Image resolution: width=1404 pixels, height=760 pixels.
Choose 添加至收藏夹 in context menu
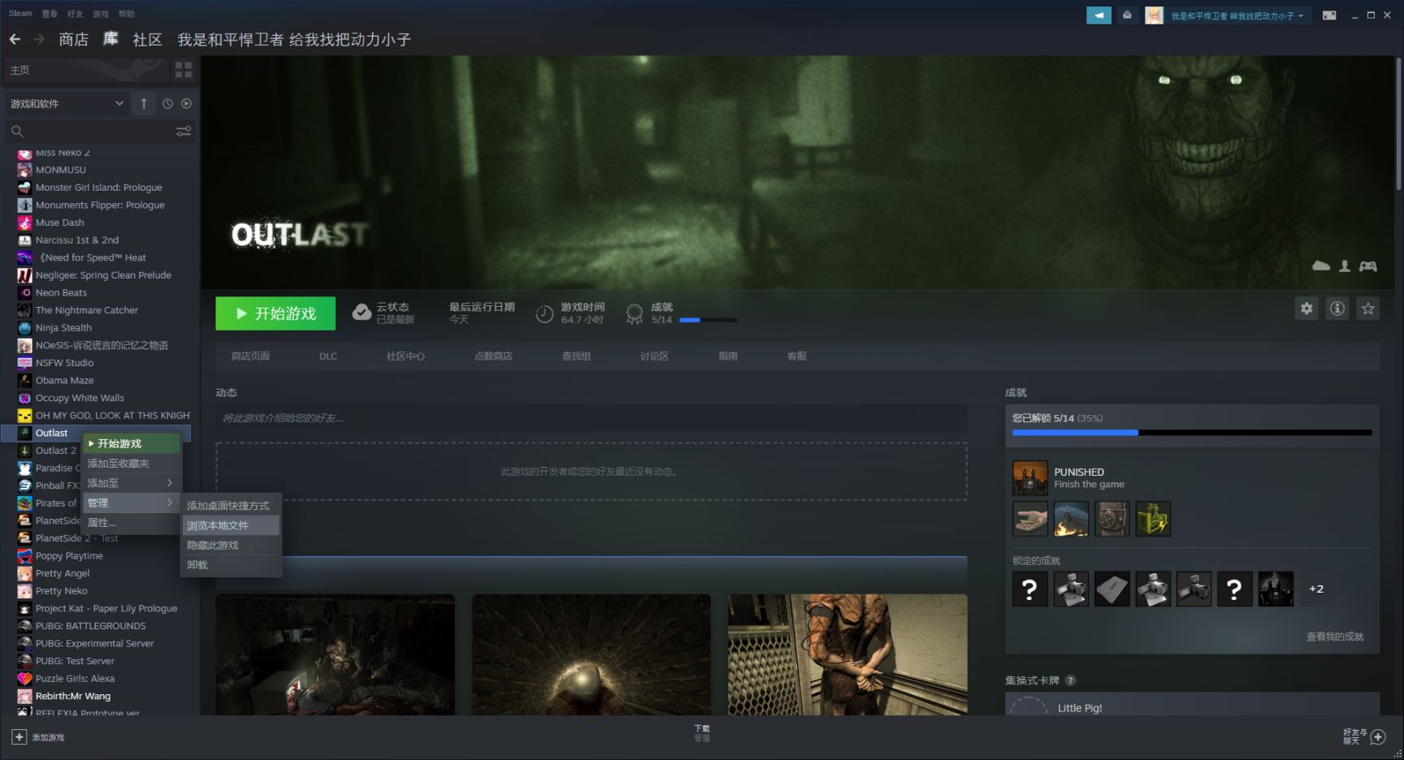pos(131,464)
